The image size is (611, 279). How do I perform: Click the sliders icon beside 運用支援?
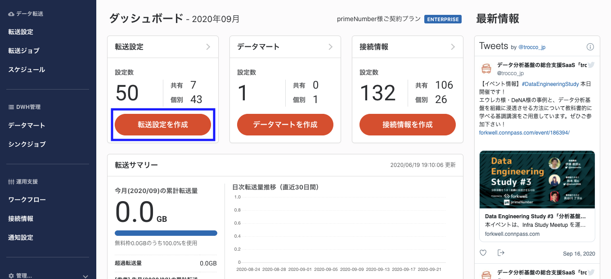(x=11, y=182)
